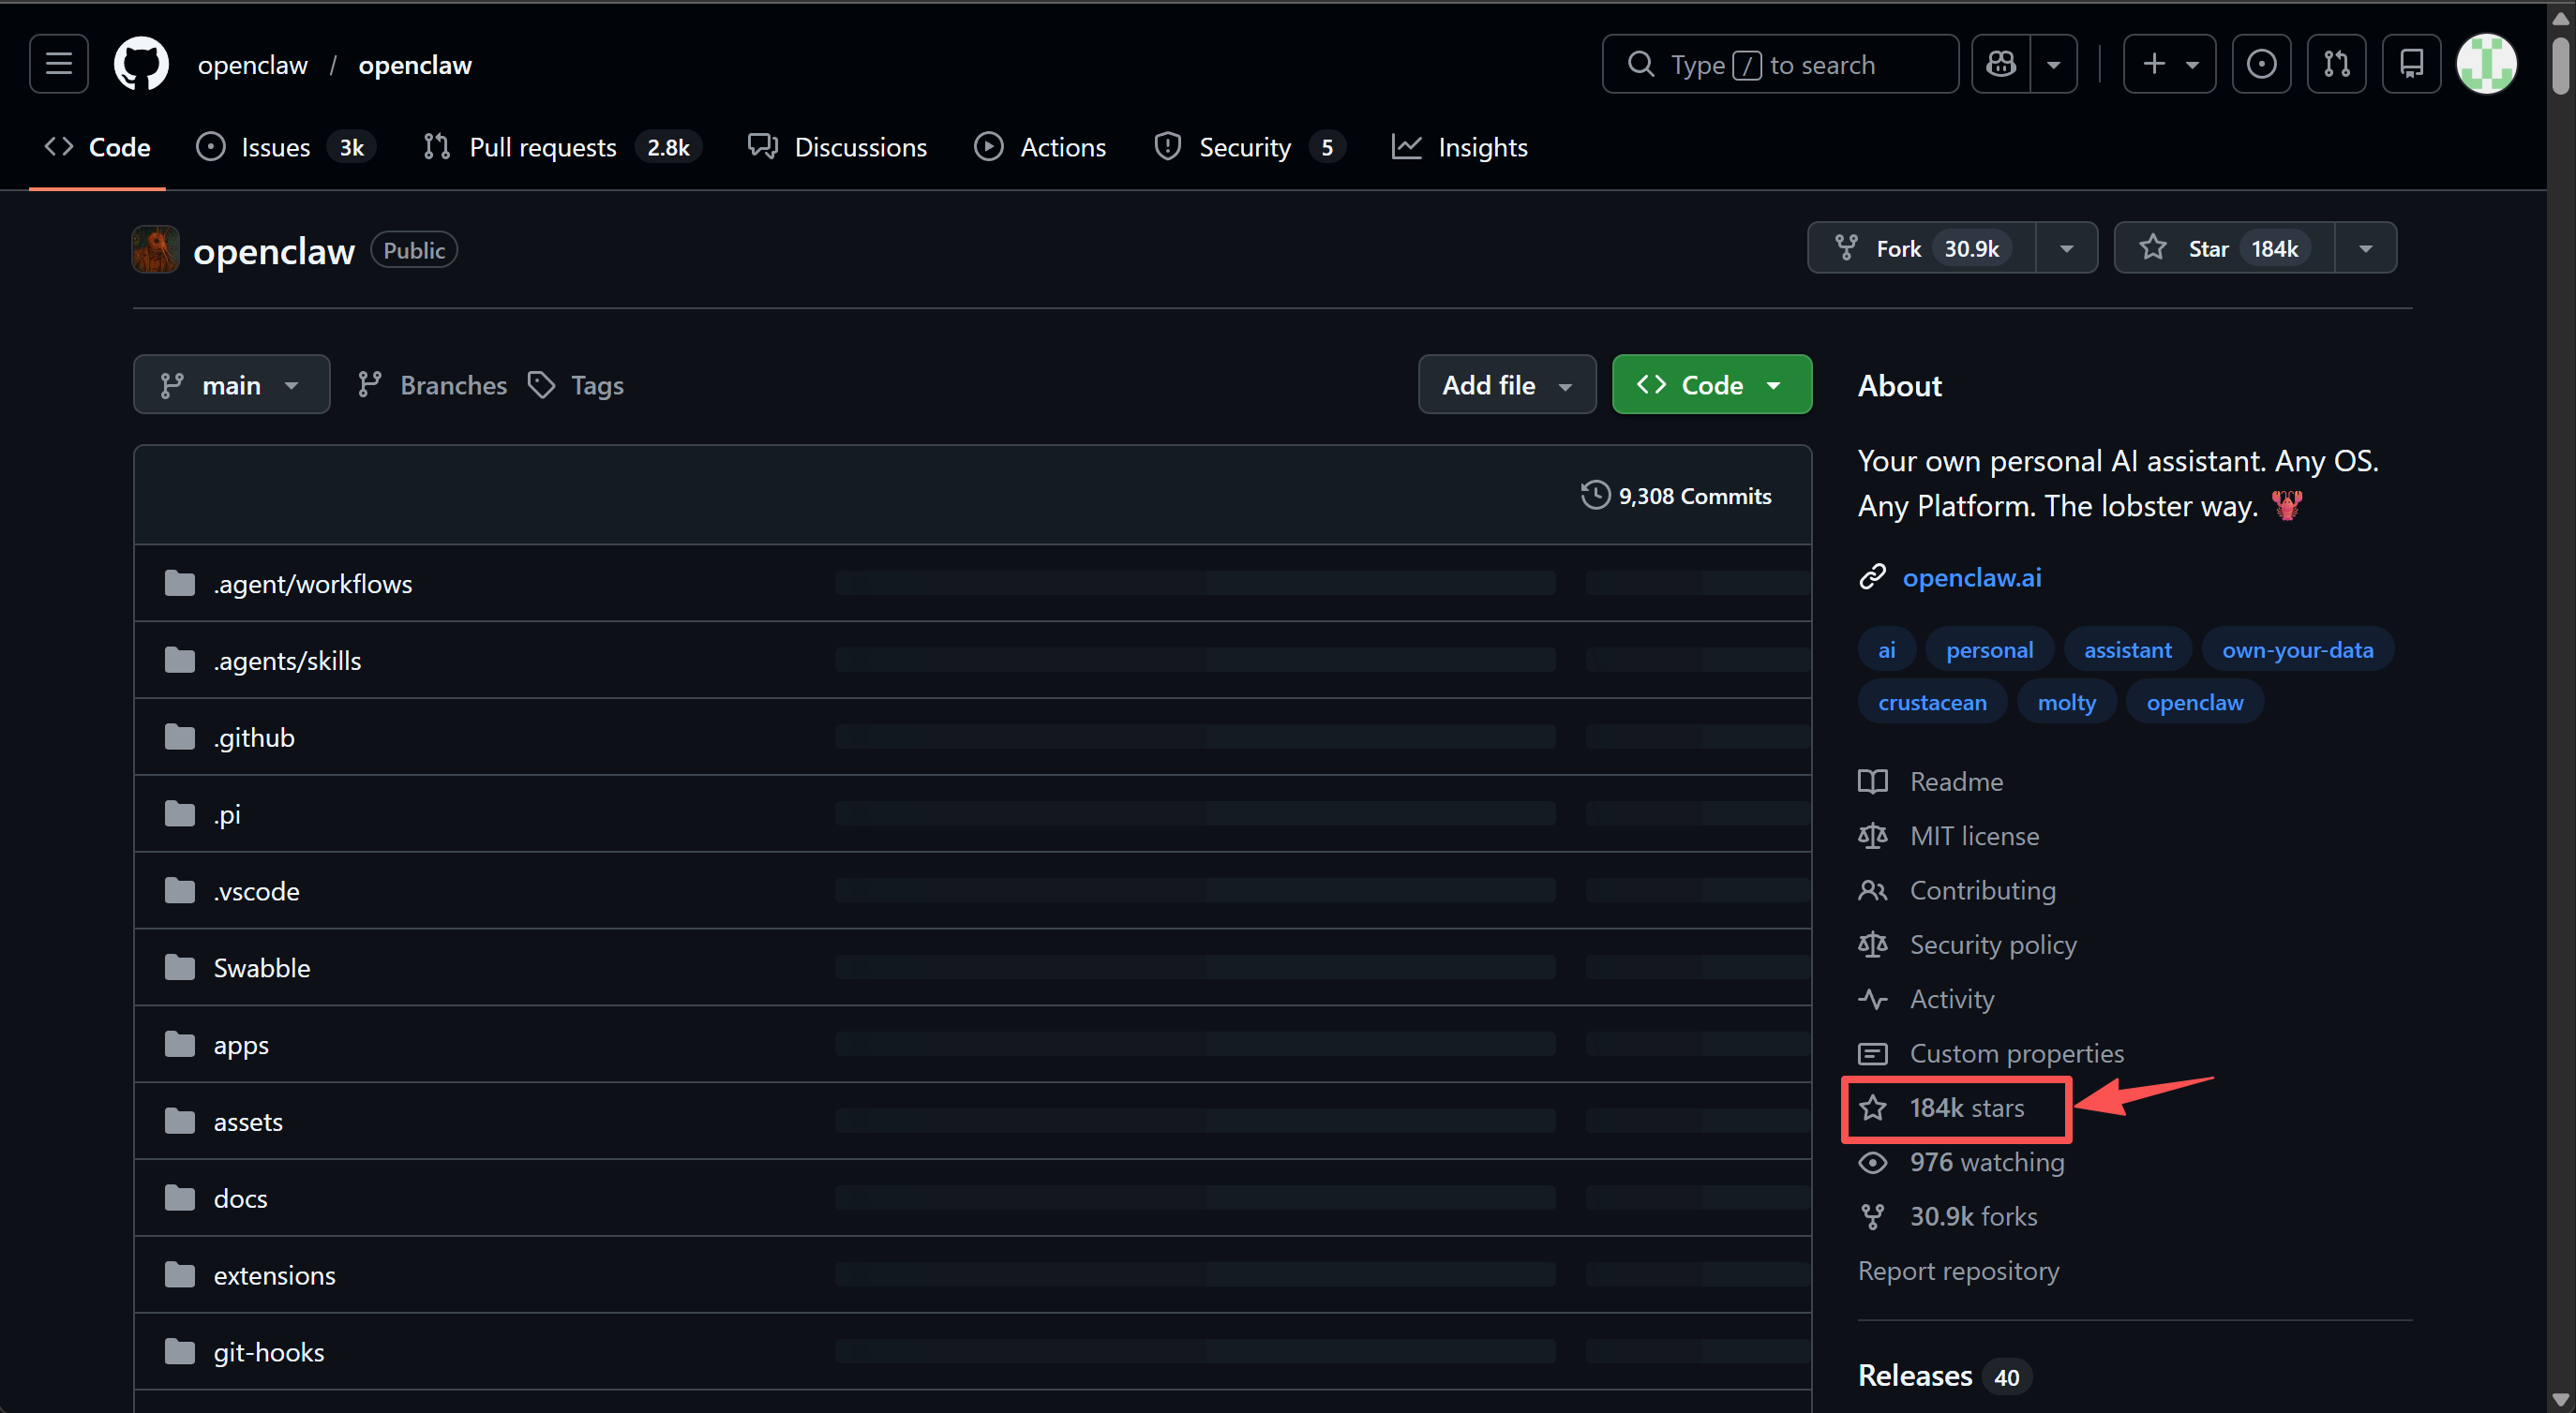The height and width of the screenshot is (1413, 2576).
Task: Open the Releases 40 heading link
Action: pyautogui.click(x=1944, y=1376)
